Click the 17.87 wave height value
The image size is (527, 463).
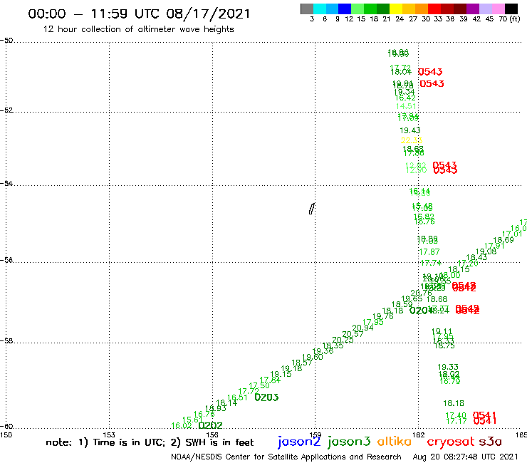pyautogui.click(x=429, y=252)
